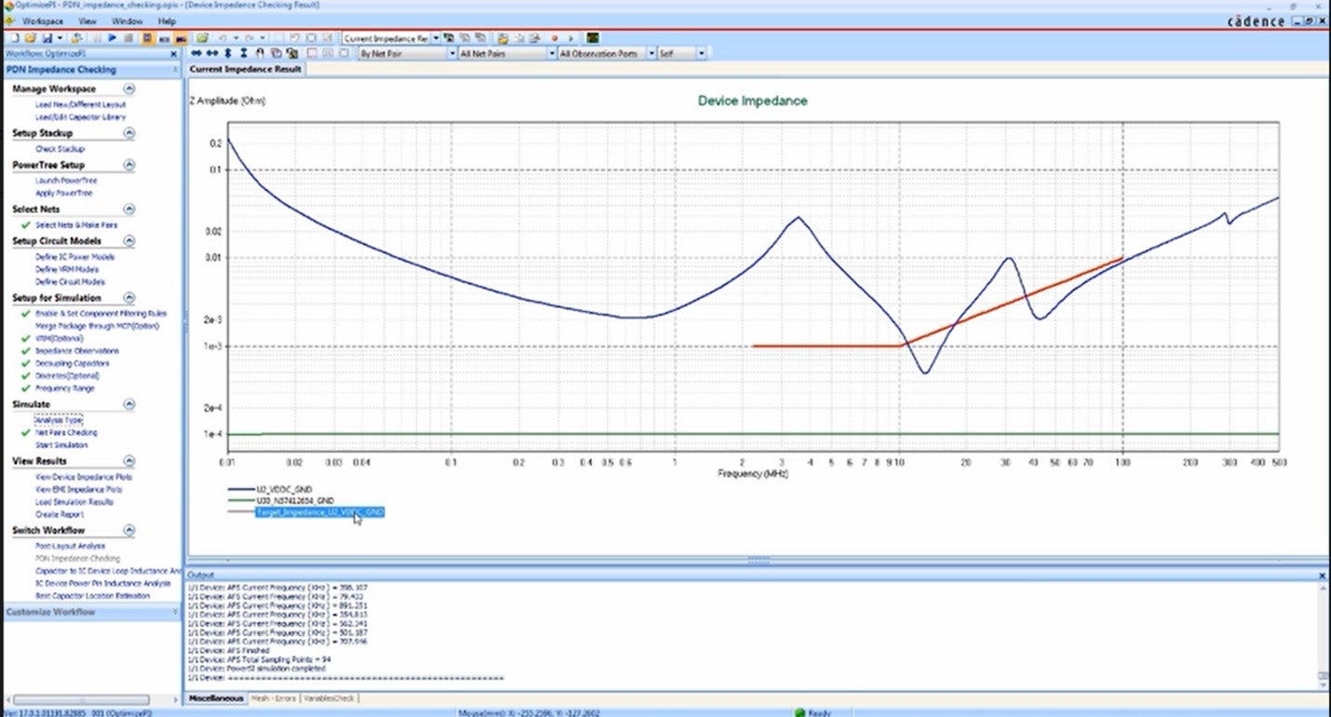Select the Current Impedance Result tab
The width and height of the screenshot is (1331, 717).
(246, 70)
